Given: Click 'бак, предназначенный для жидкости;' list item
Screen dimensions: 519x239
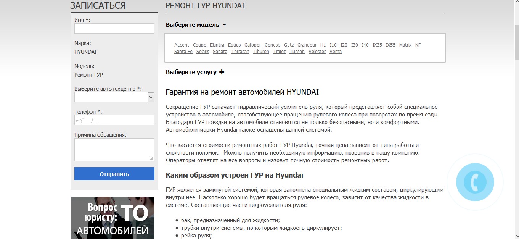Looking at the screenshot, I should 230,220.
